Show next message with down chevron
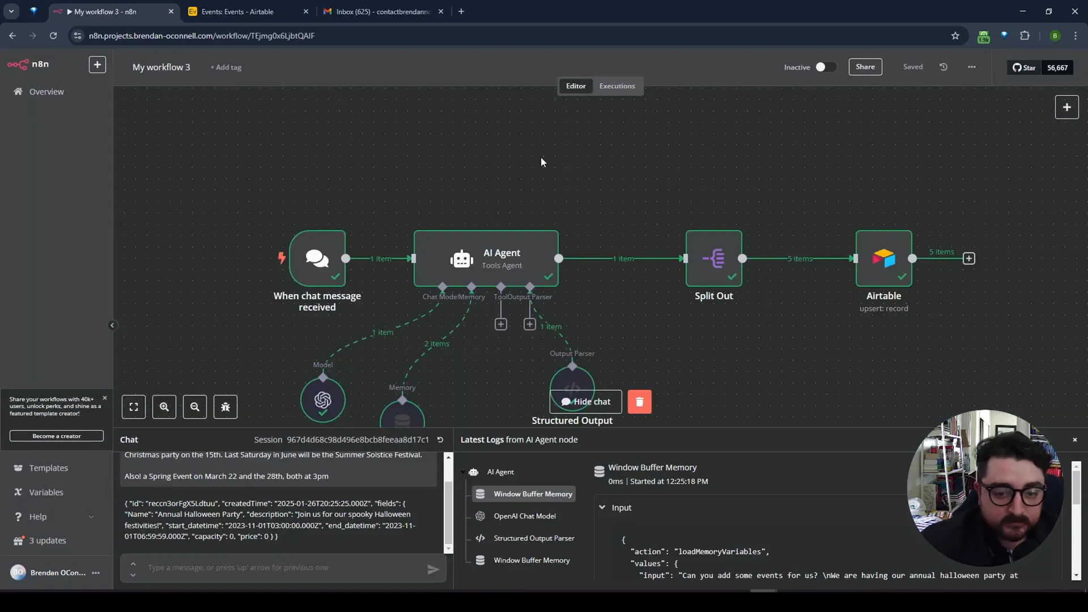This screenshot has height=612, width=1088. tap(133, 575)
